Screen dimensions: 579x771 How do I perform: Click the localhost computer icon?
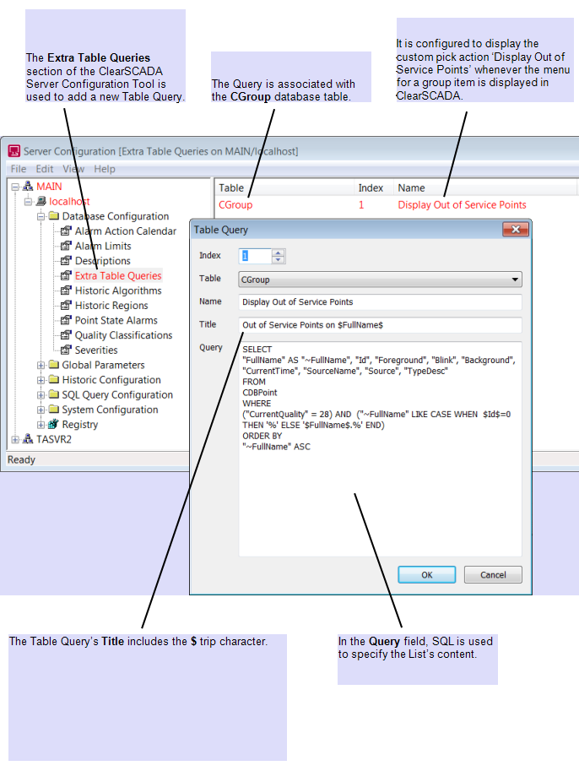point(41,202)
